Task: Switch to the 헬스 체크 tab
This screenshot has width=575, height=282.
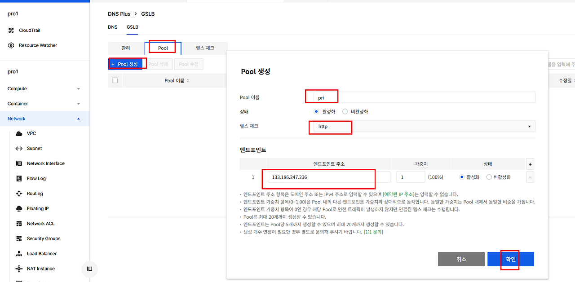Action: point(205,48)
